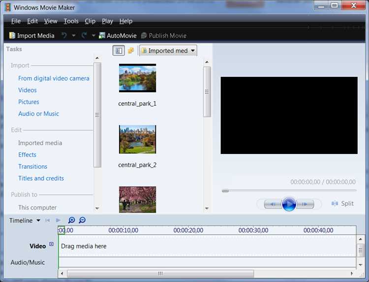Click the AutoMovie icon

(102, 35)
